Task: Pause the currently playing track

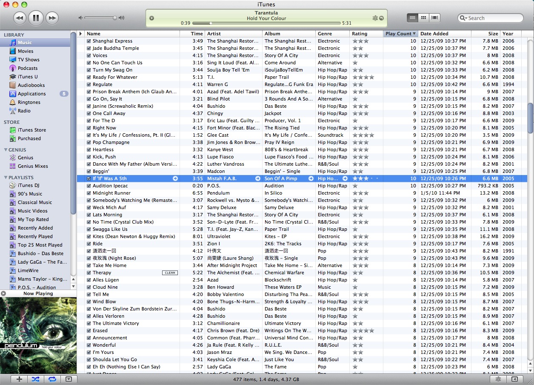Action: (x=36, y=18)
